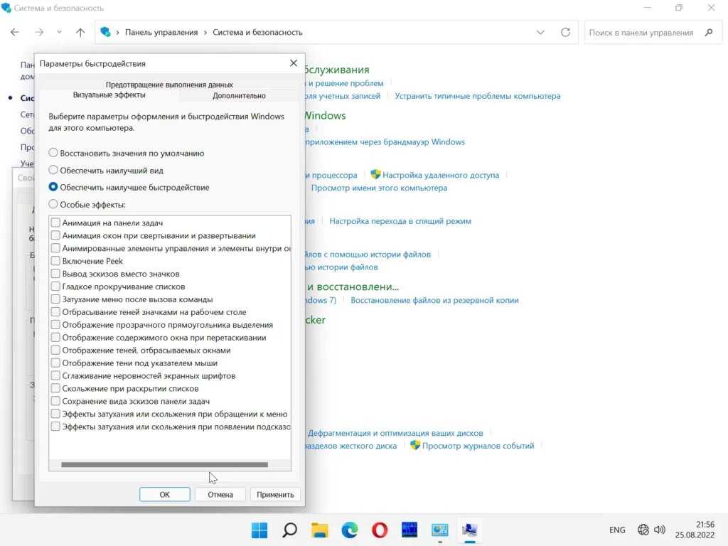
Task: Launch File Explorer from taskbar
Action: (319, 530)
